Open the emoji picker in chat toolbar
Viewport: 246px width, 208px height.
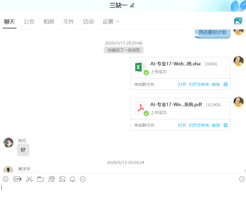click(x=6, y=179)
